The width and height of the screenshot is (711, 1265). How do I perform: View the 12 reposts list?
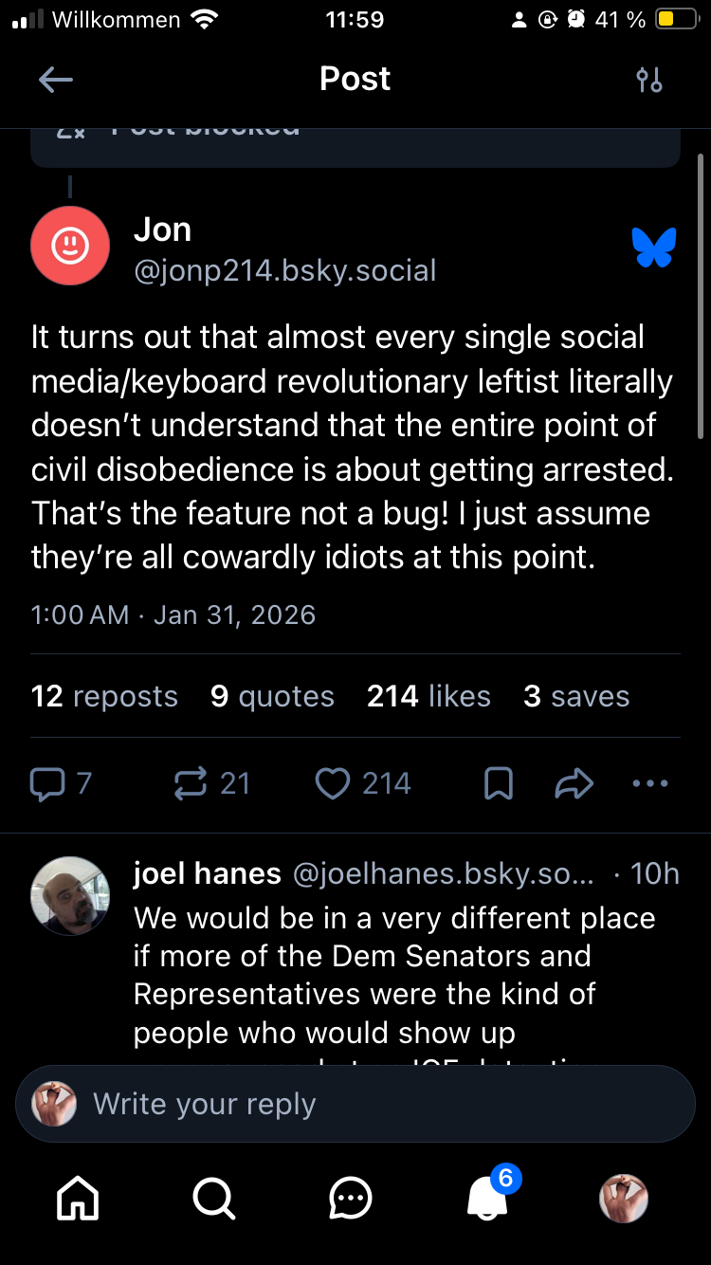coord(104,697)
